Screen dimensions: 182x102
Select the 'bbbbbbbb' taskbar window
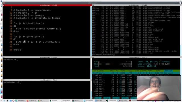(20, 101)
